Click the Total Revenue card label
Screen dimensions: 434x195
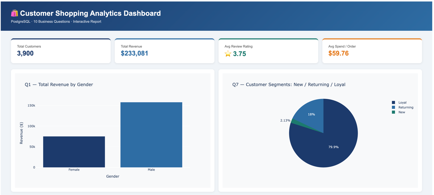tap(131, 46)
